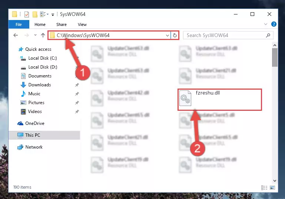Click the Pictures pin icon

77,103
